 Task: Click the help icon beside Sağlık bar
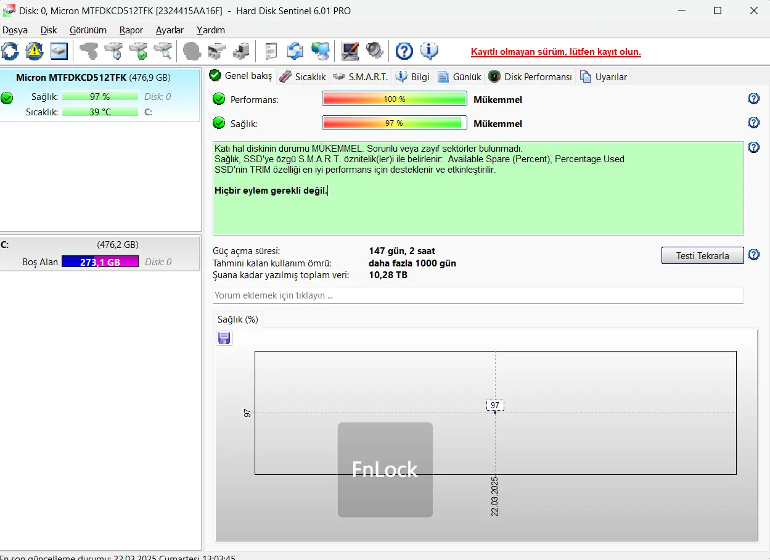pos(753,123)
